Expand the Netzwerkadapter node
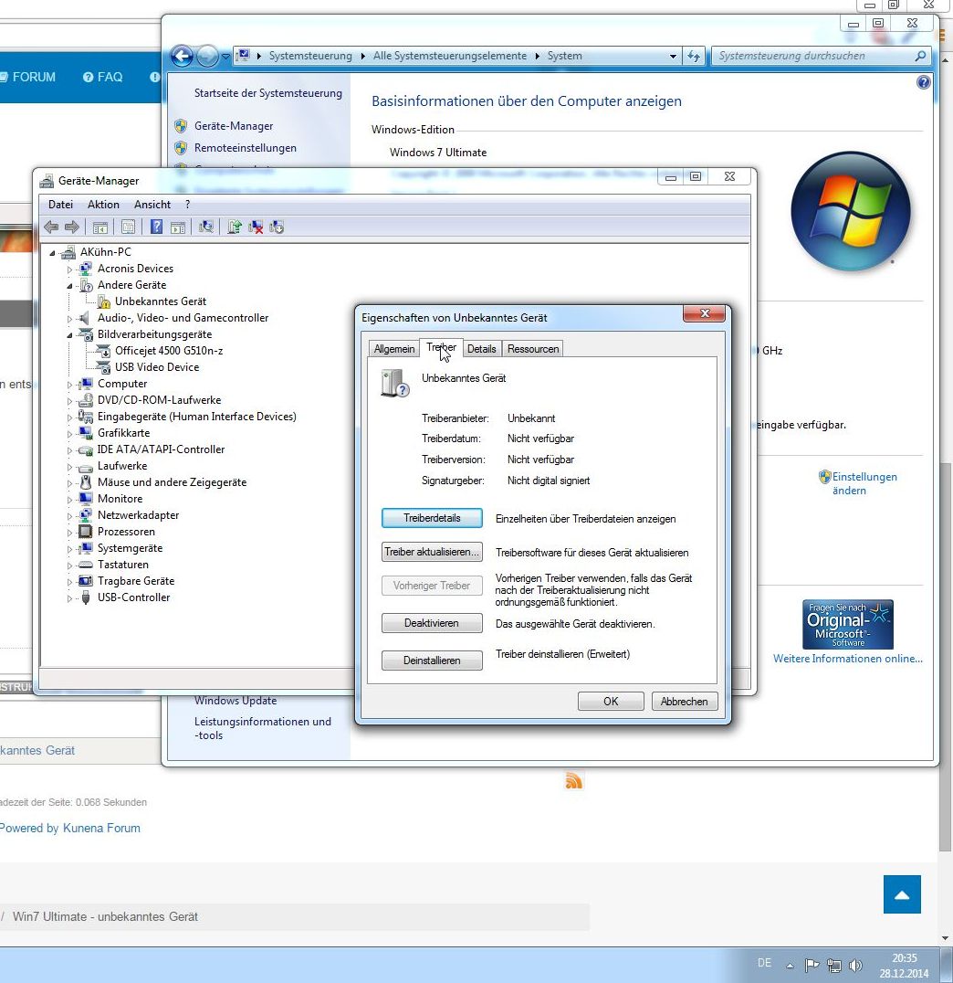 [69, 516]
